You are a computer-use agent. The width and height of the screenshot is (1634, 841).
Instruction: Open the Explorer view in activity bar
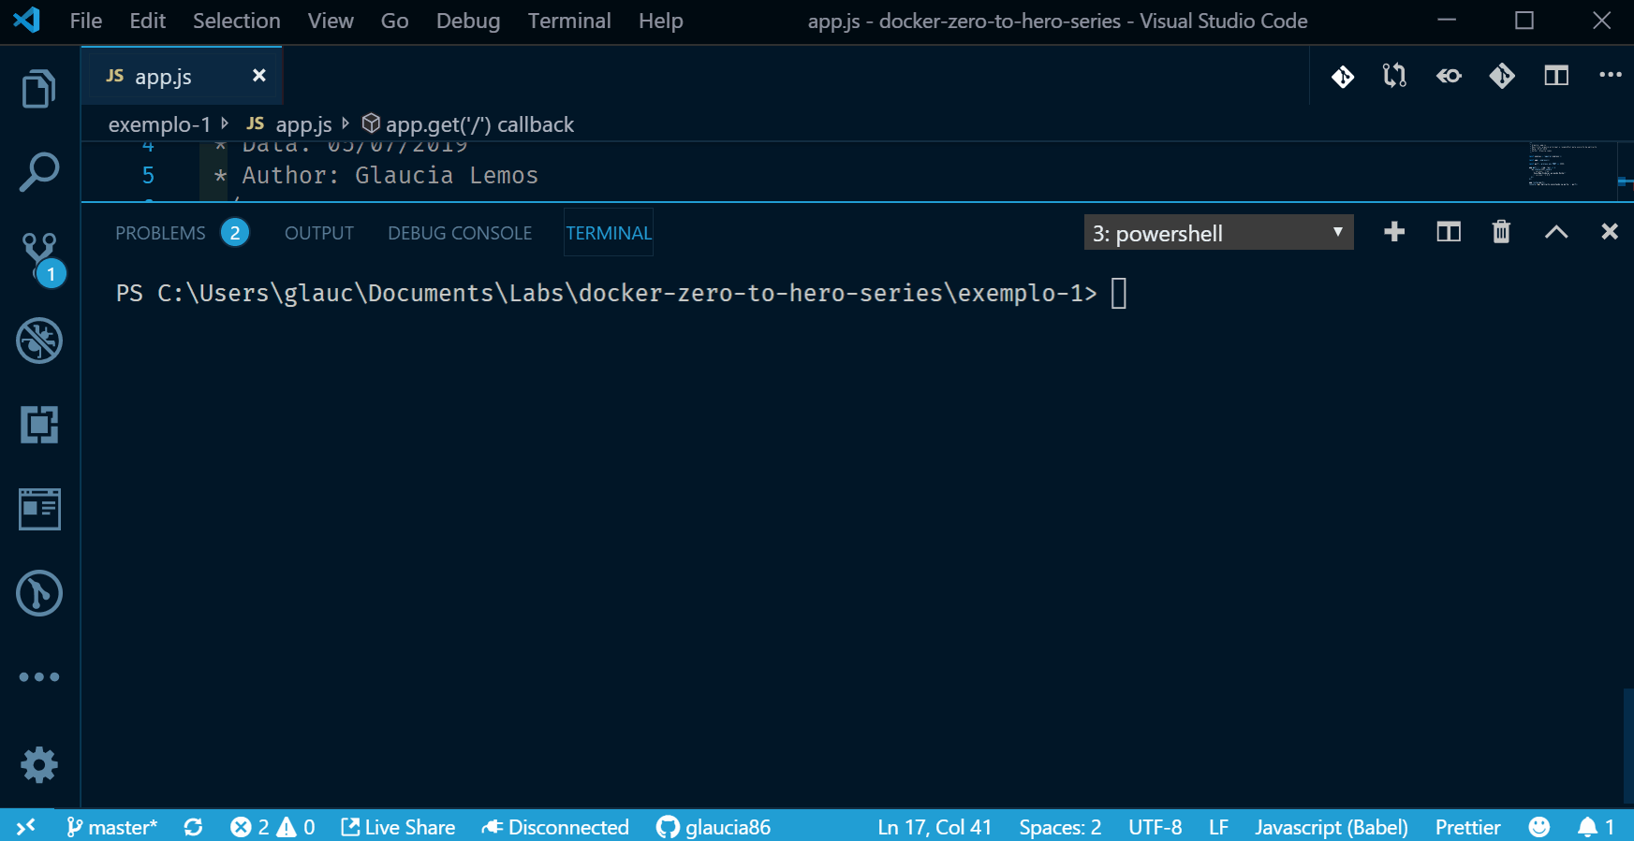tap(39, 89)
